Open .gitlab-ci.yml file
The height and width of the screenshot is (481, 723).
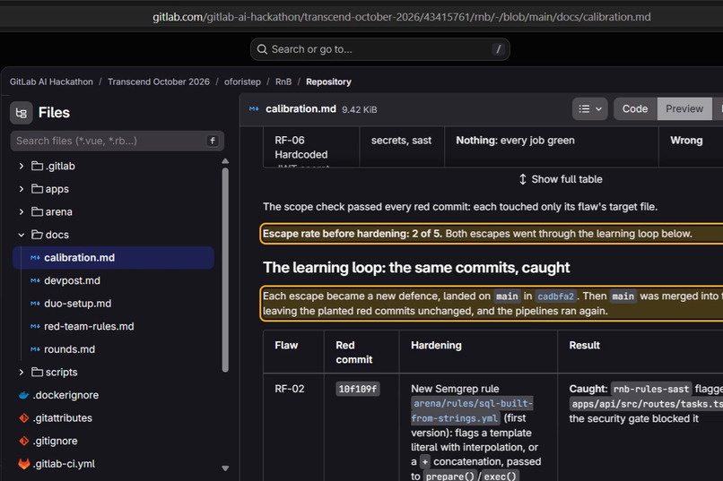(x=64, y=464)
